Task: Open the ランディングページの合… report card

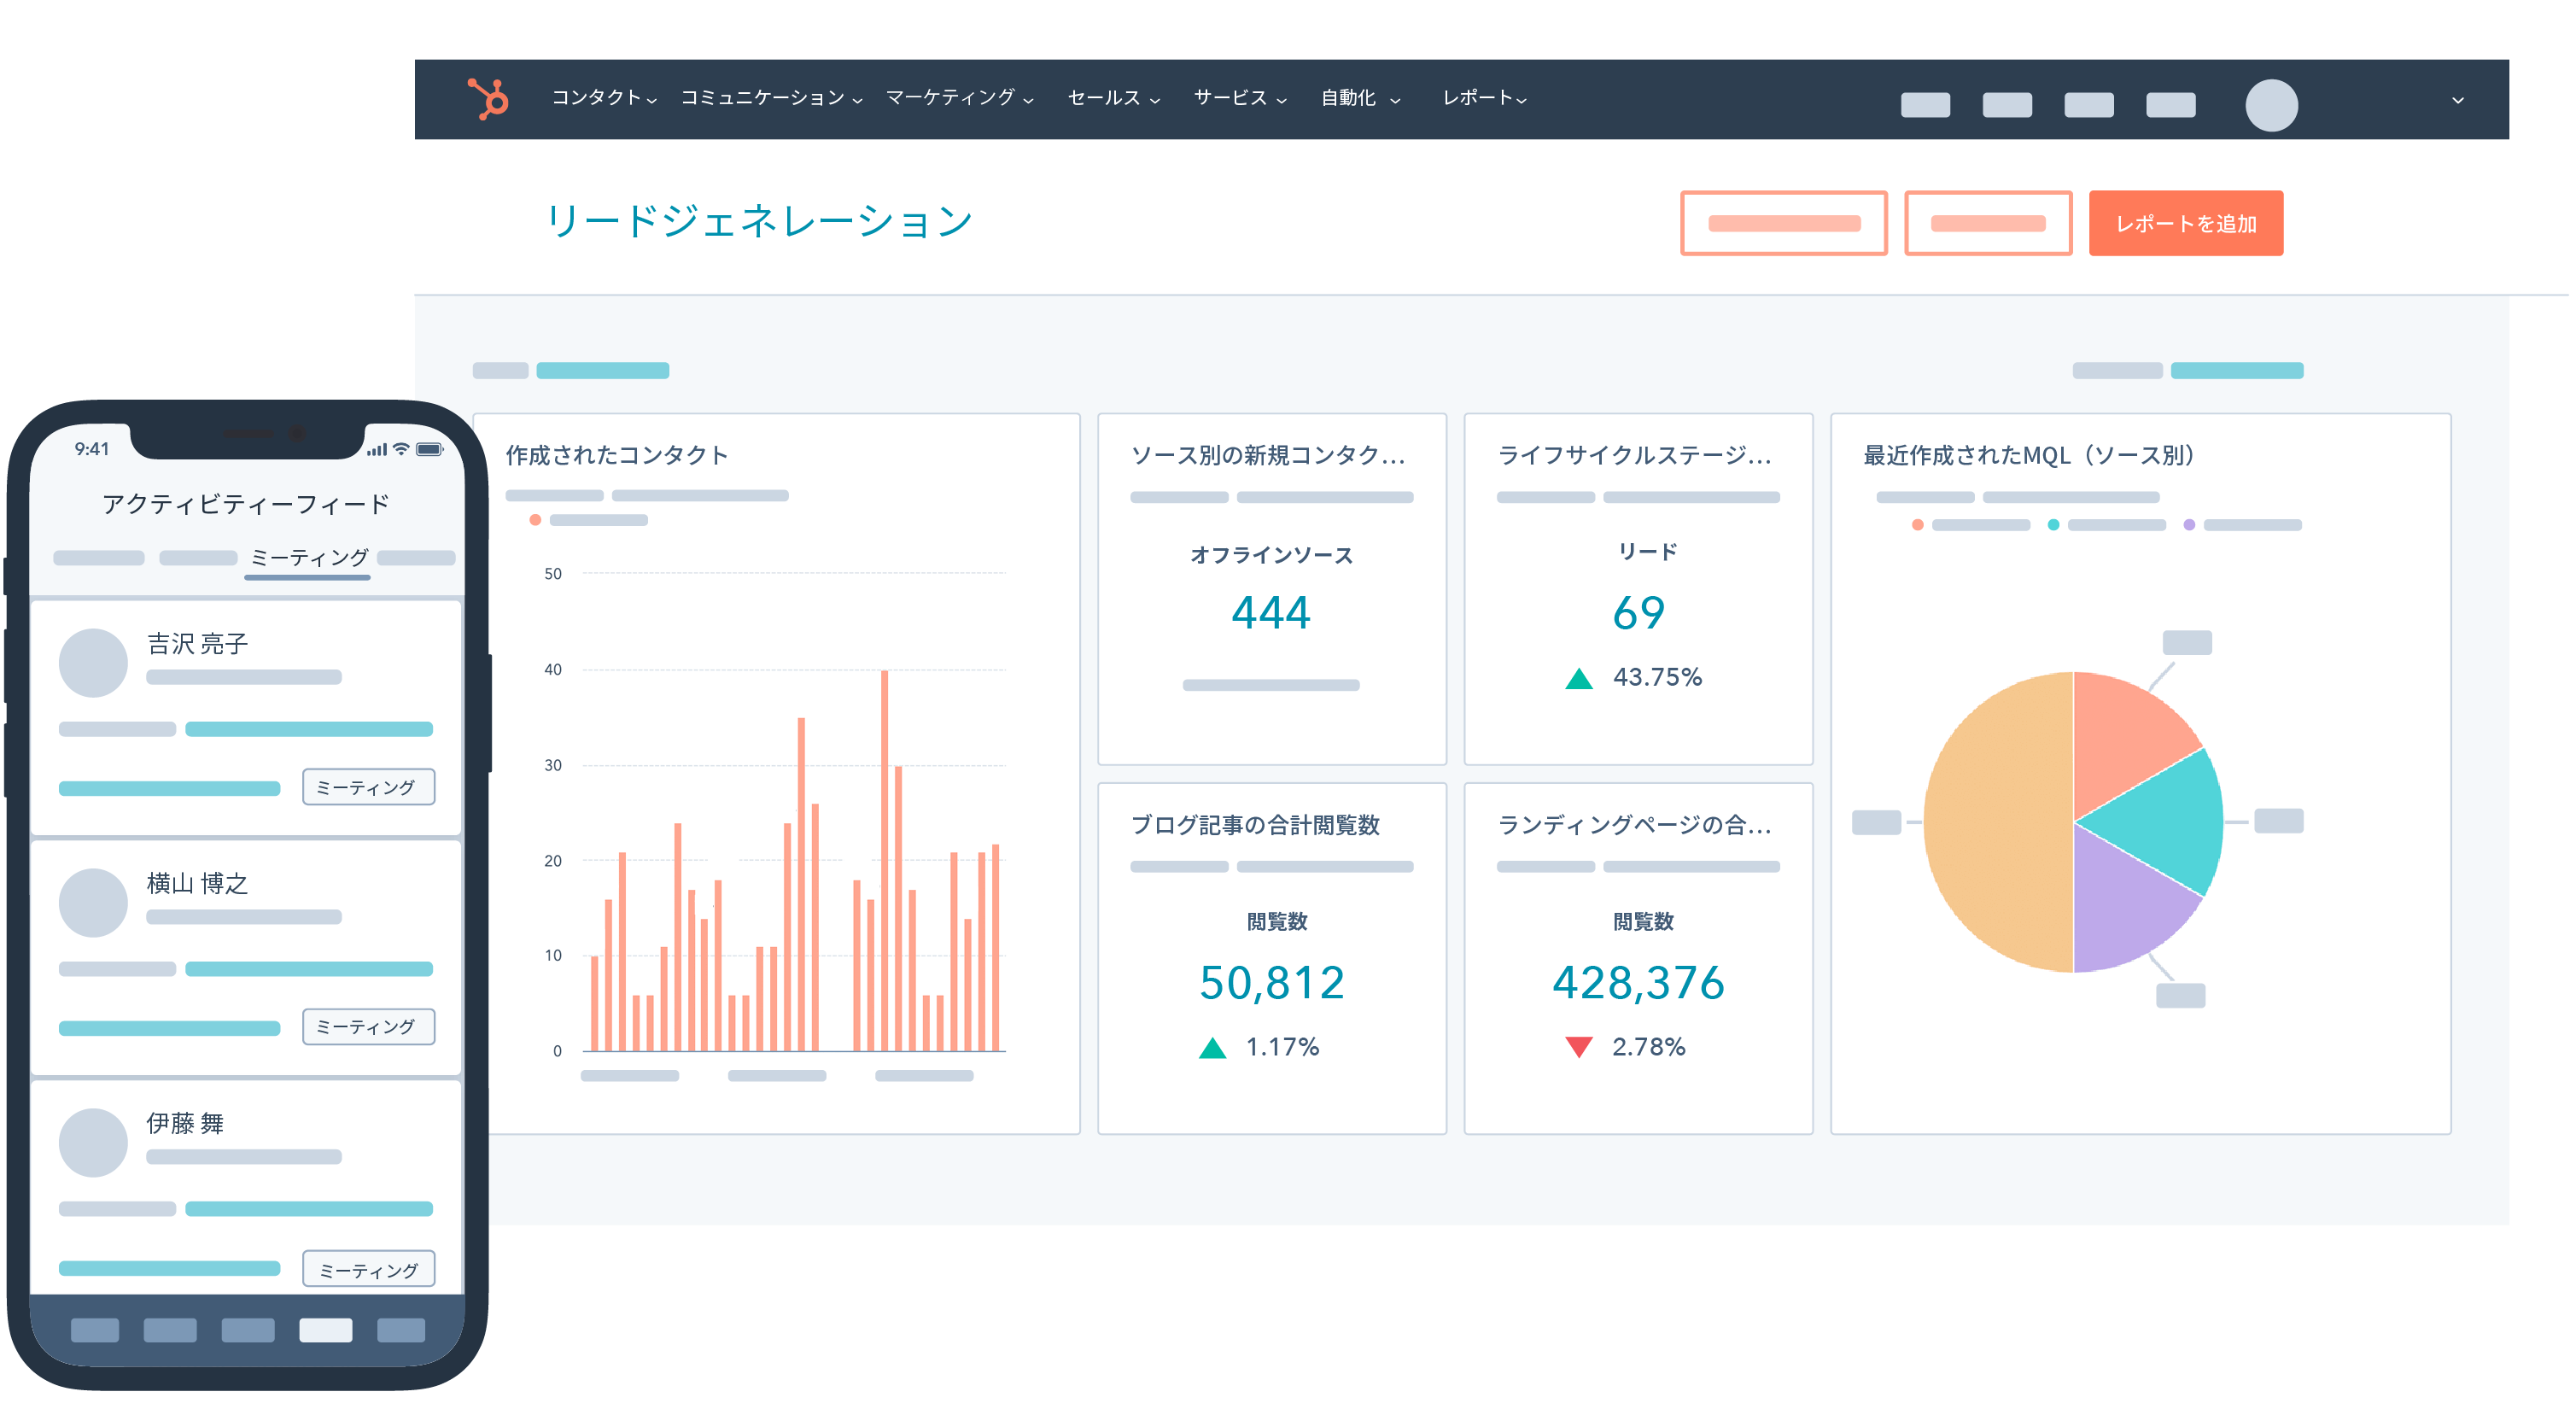Action: pos(1638,958)
